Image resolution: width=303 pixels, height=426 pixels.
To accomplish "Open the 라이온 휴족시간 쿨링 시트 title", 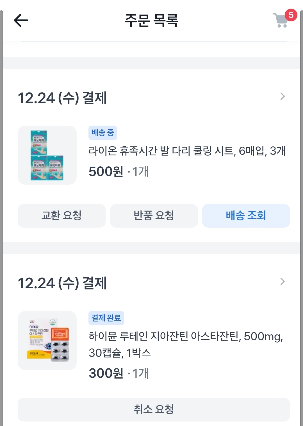I will tap(187, 151).
